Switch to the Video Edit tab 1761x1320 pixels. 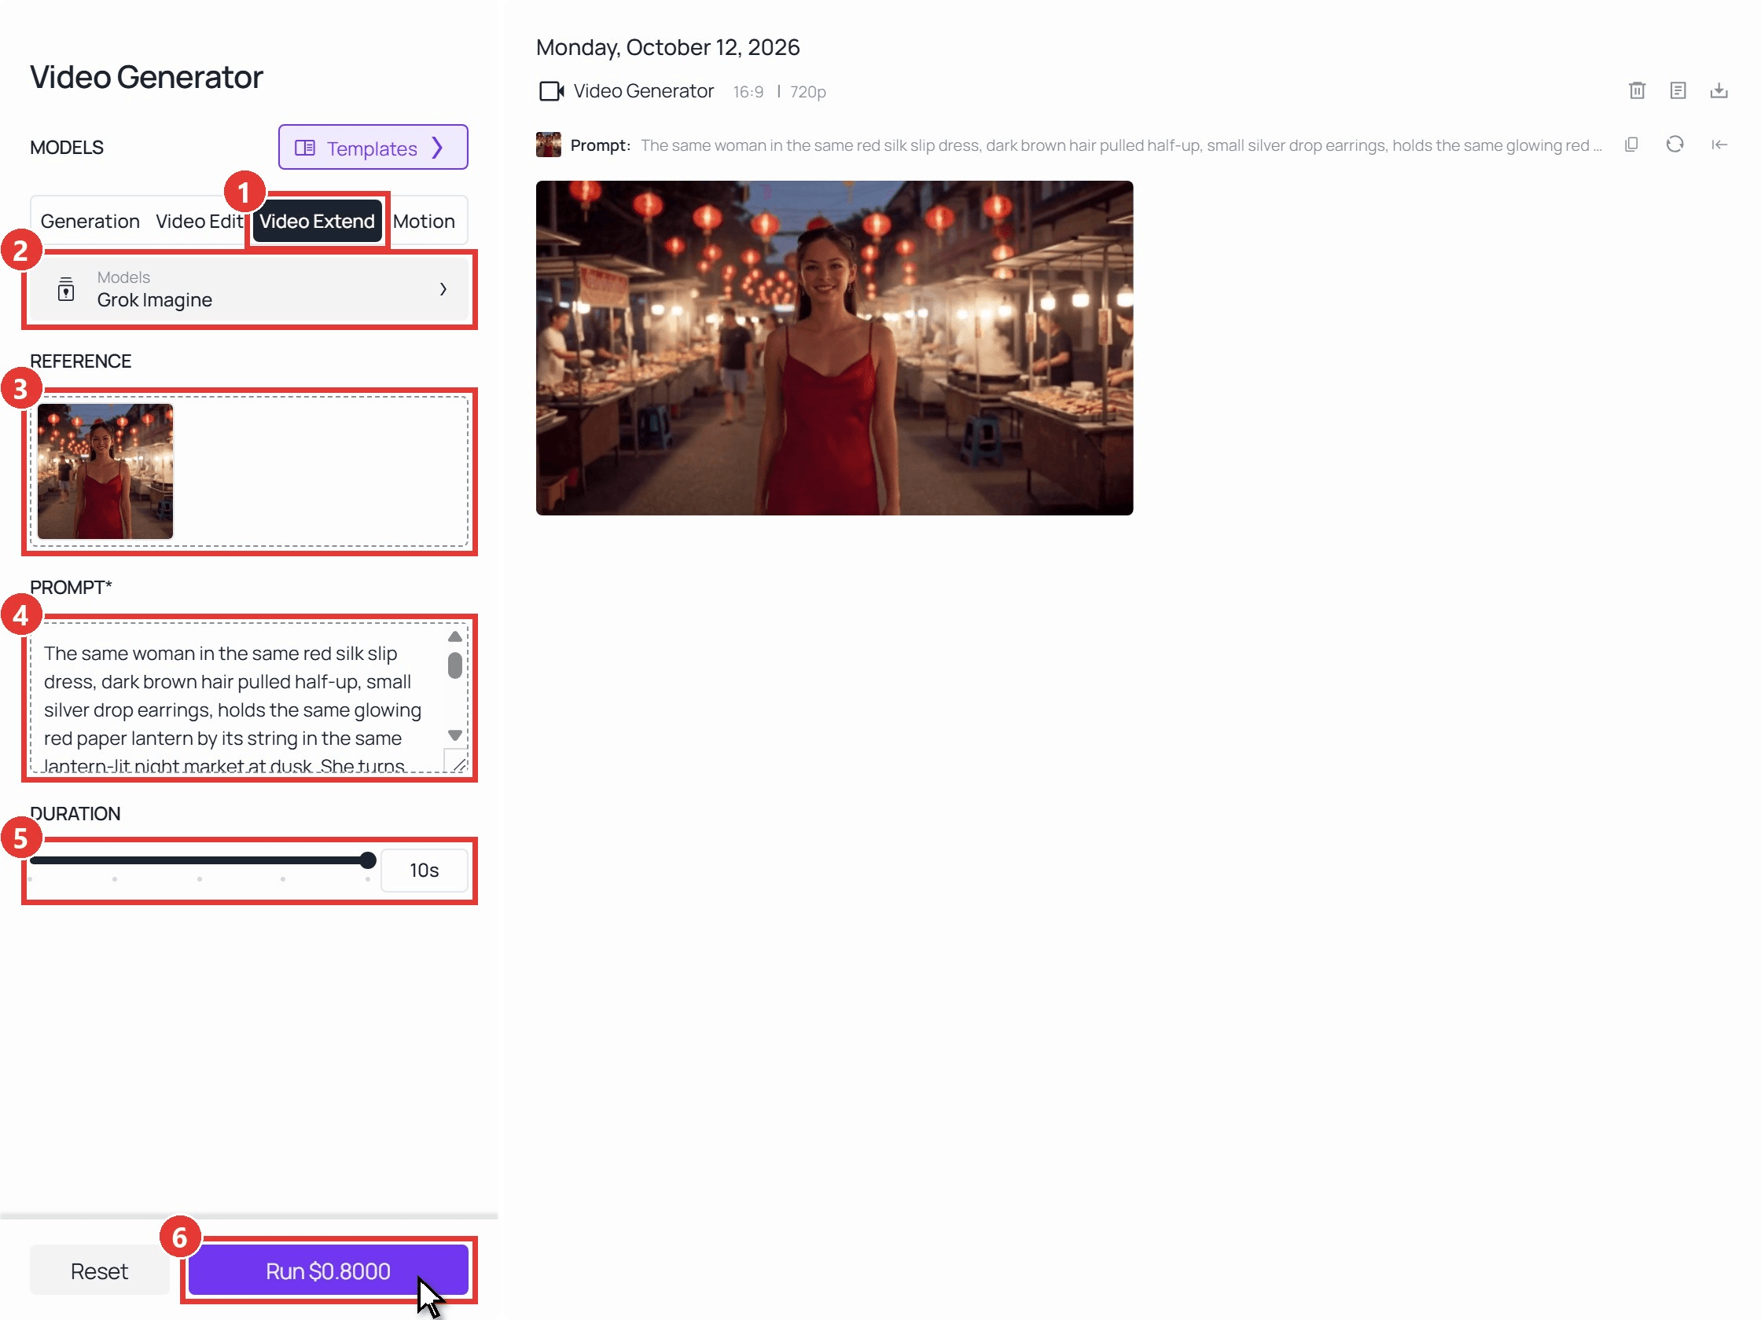(199, 222)
